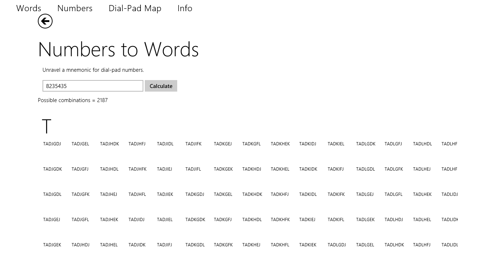Select the word TADJIEK
Image resolution: width=492 pixels, height=277 pixels.
165,194
